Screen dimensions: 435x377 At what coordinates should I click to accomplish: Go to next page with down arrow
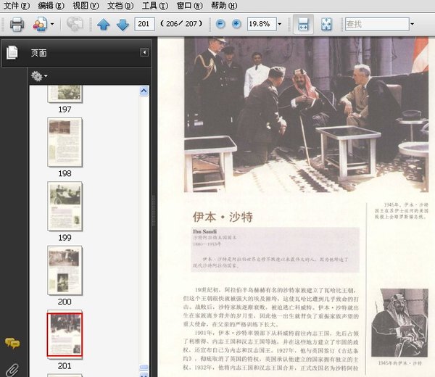click(123, 25)
